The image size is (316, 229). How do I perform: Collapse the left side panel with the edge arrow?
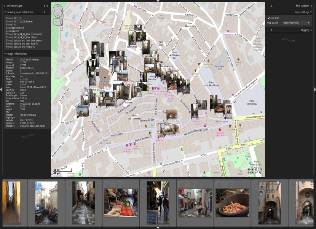click(x=1, y=89)
